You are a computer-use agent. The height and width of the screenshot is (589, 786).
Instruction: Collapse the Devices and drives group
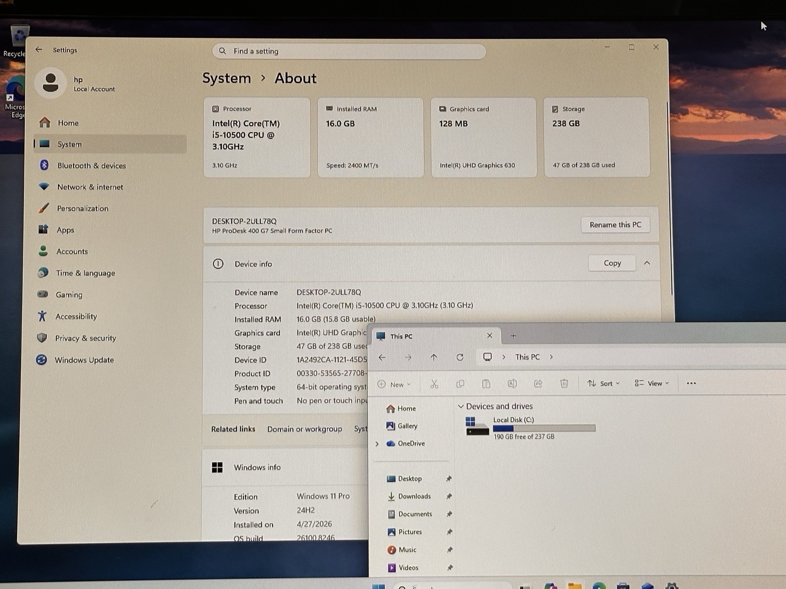tap(461, 406)
